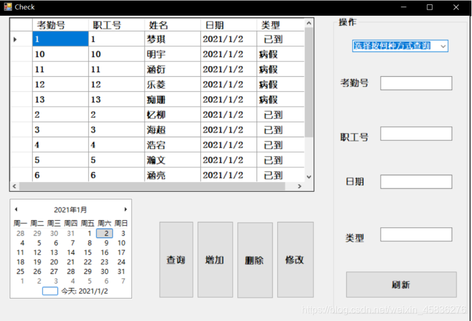Close the Check window
472x321 pixels.
click(456, 7)
